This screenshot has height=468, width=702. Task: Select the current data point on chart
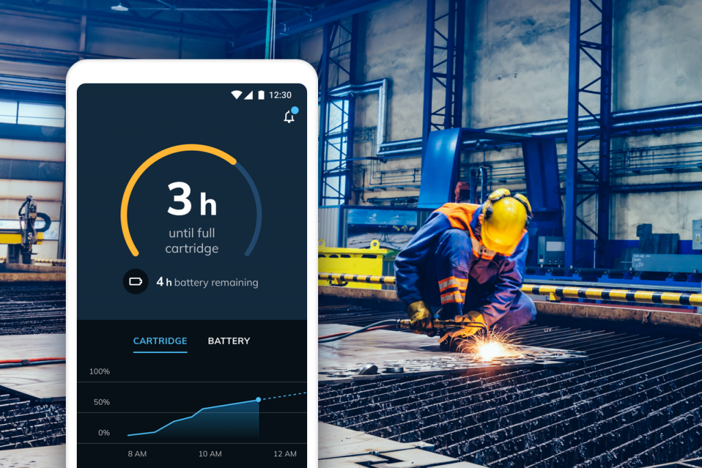(258, 399)
